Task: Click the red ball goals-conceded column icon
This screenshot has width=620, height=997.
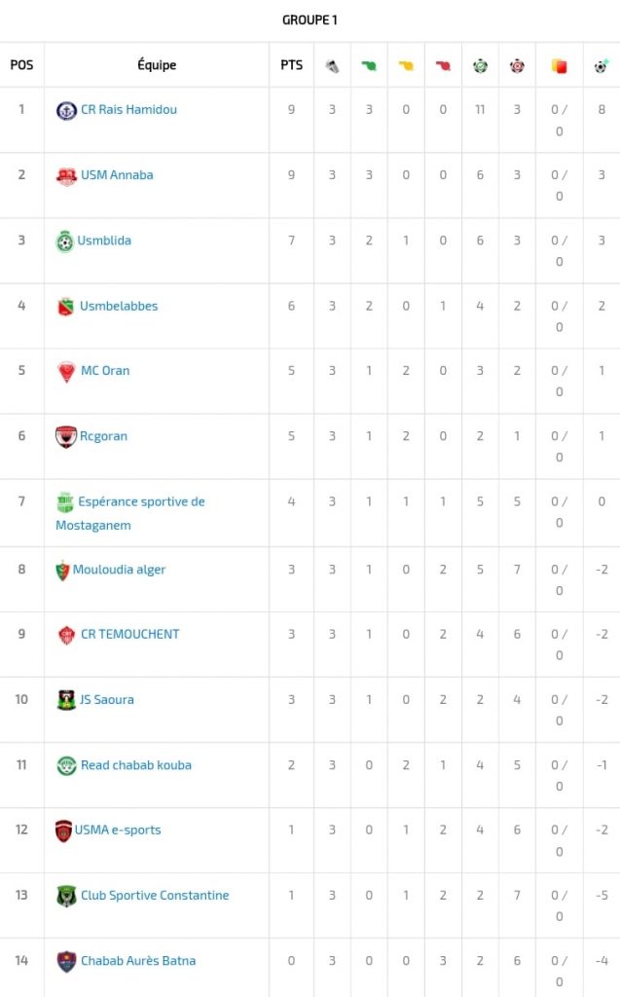Action: tap(517, 66)
